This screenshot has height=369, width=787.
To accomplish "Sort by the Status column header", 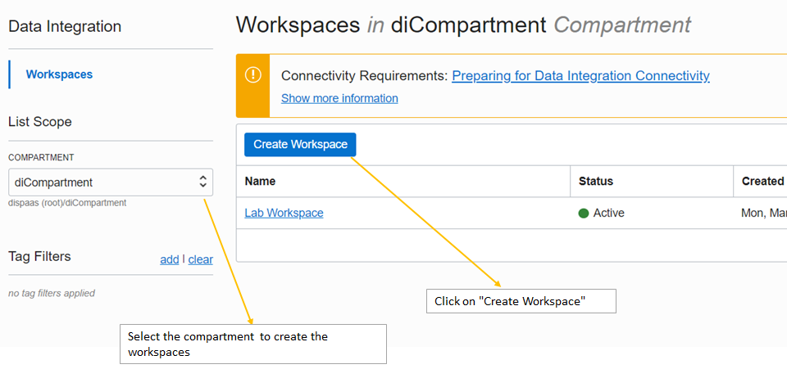I will [595, 181].
